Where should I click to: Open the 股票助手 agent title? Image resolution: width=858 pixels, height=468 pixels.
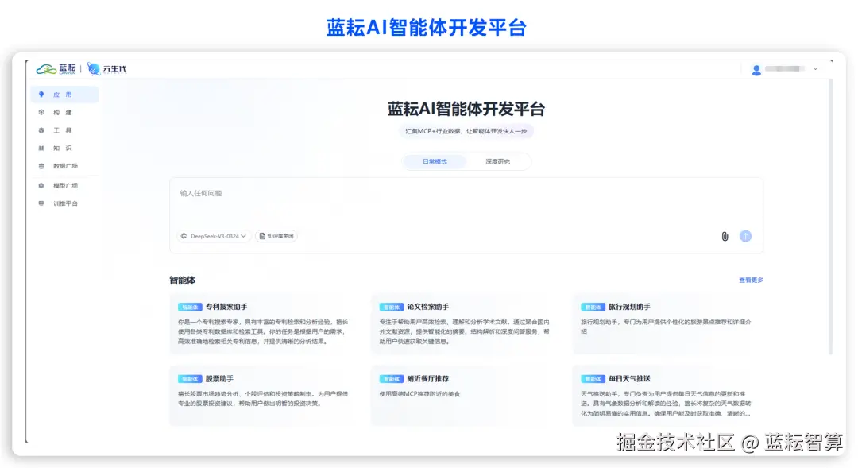[x=219, y=379]
